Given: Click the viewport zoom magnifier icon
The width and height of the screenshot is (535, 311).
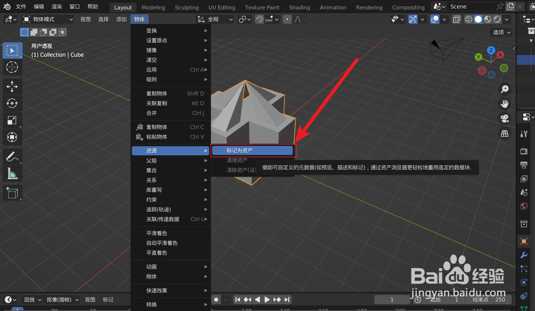Looking at the screenshot, I should [504, 89].
